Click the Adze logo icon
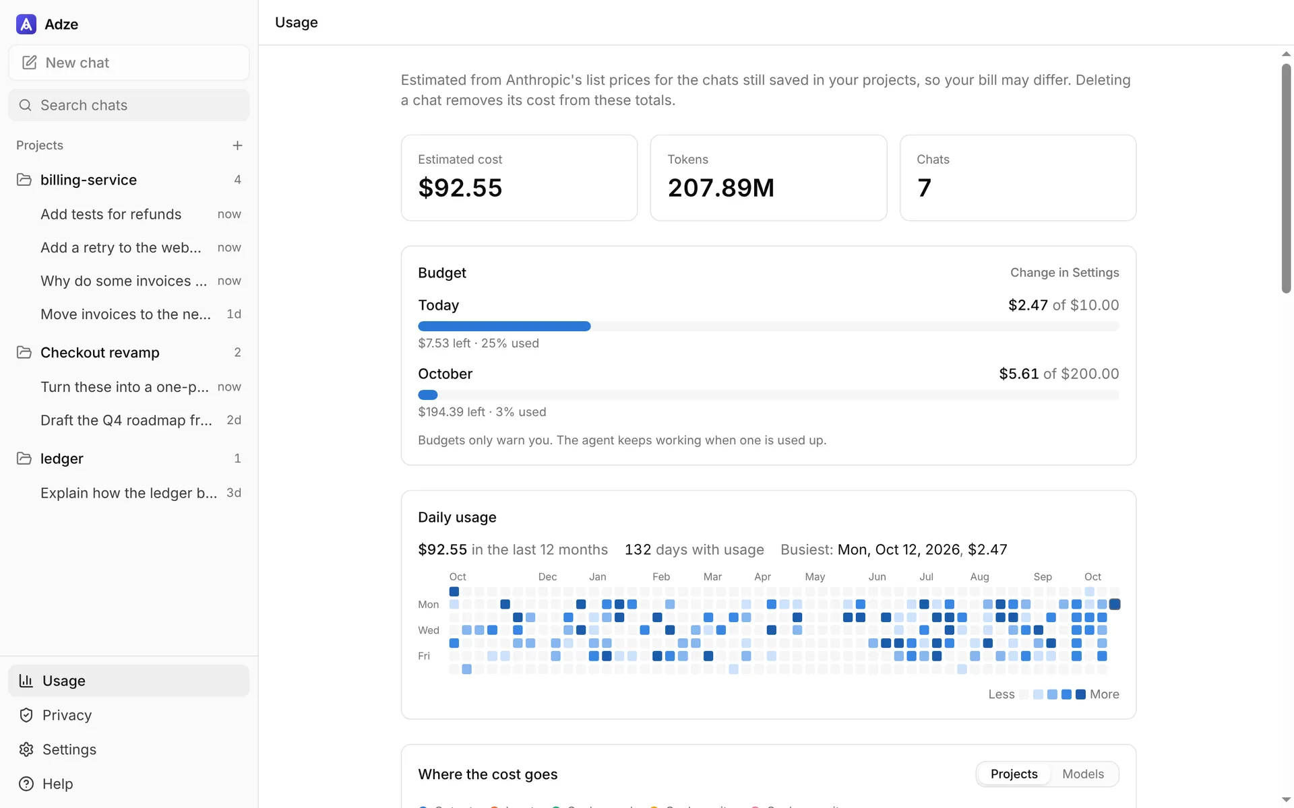 pos(26,24)
